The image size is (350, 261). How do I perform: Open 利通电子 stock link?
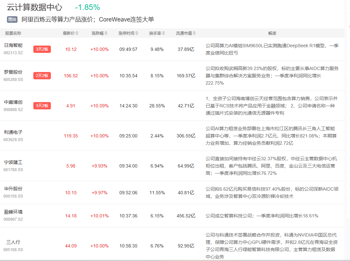tap(13, 132)
